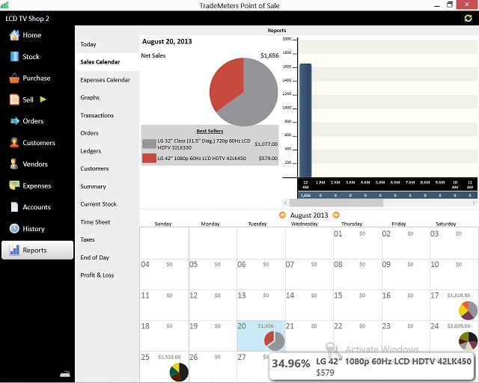The image size is (479, 383).
Task: Click the gray slice of large pie chart
Action: pyautogui.click(x=257, y=98)
